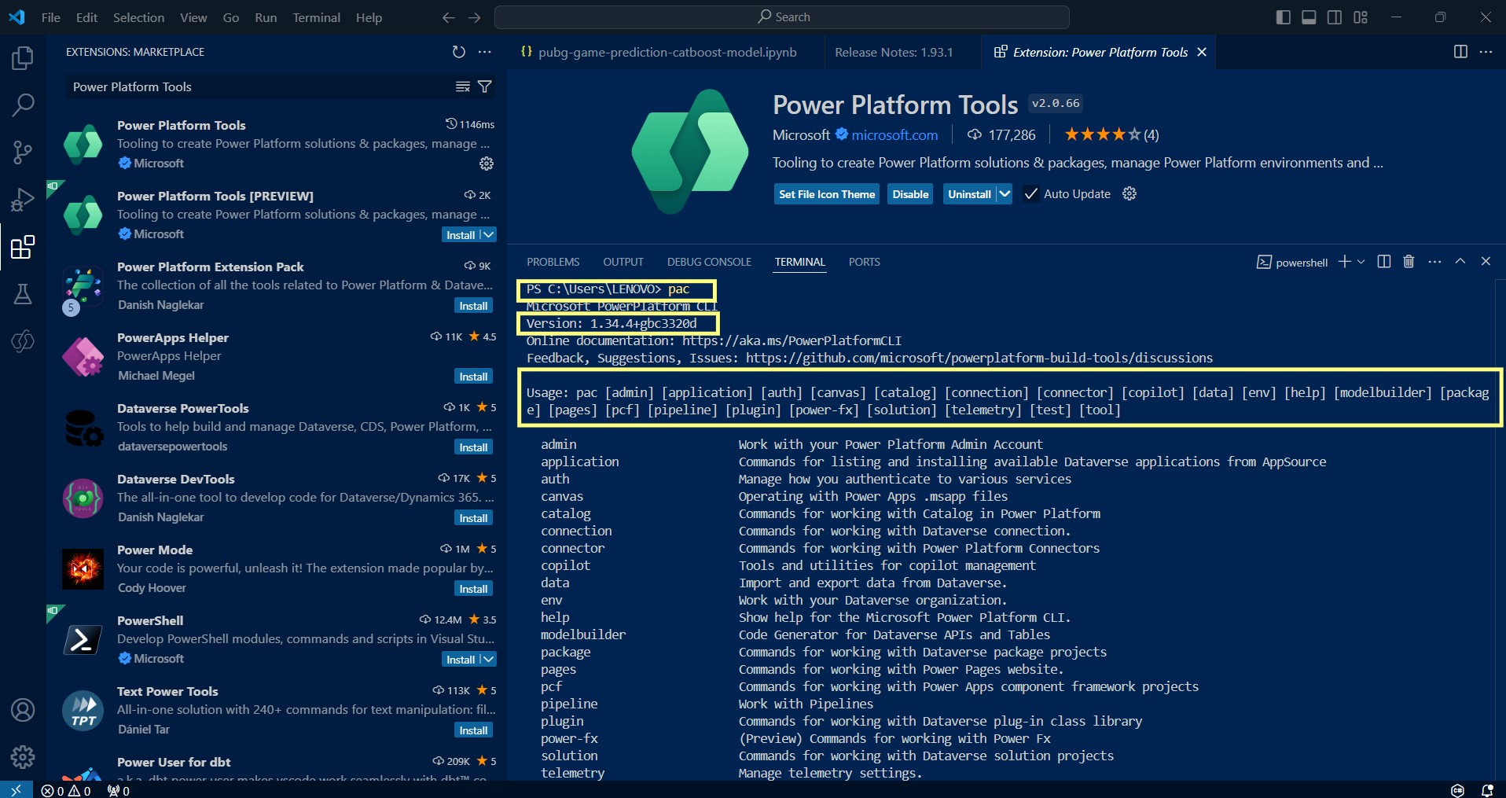
Task: Toggle the bottom panel layout button
Action: (1309, 17)
